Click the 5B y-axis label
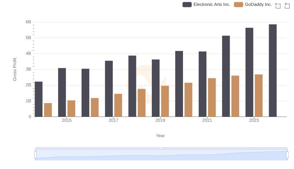This screenshot has height=169, width=294. click(x=28, y=38)
